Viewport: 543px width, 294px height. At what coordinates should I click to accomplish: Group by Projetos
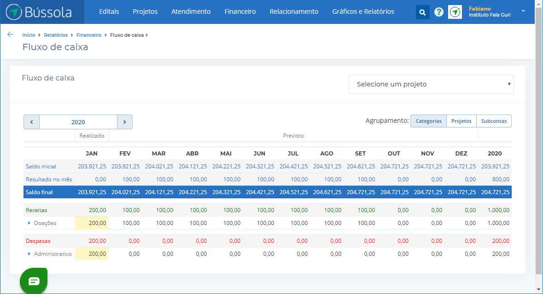pos(461,121)
